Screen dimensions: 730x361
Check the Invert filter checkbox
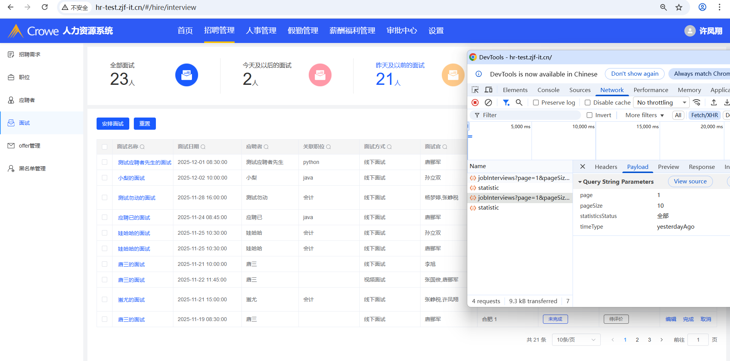click(x=589, y=115)
